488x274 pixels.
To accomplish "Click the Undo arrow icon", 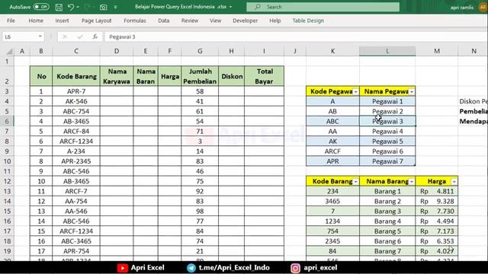I will [x=71, y=7].
